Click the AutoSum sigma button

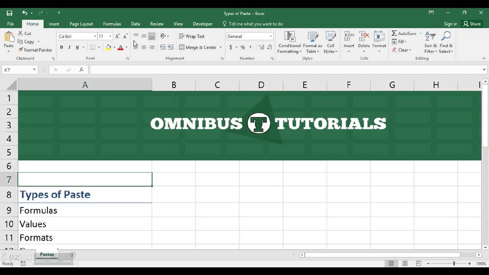point(404,34)
